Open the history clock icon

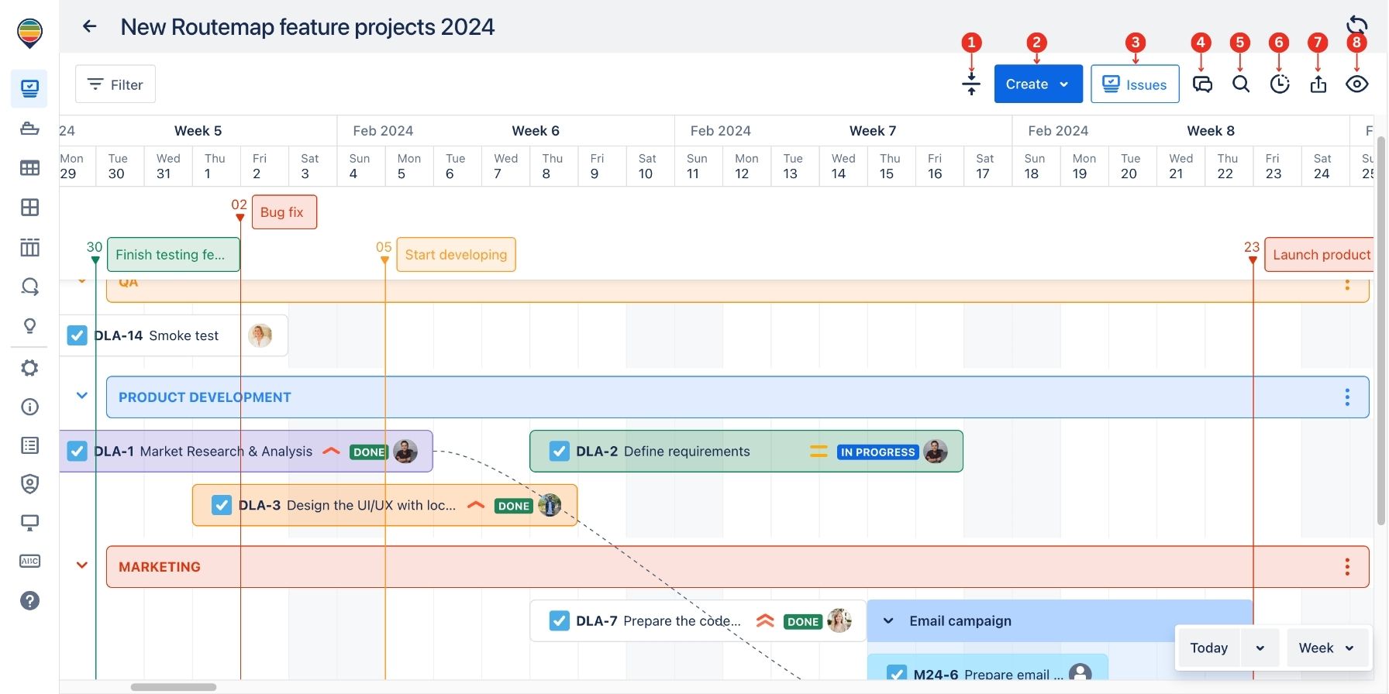click(1280, 84)
